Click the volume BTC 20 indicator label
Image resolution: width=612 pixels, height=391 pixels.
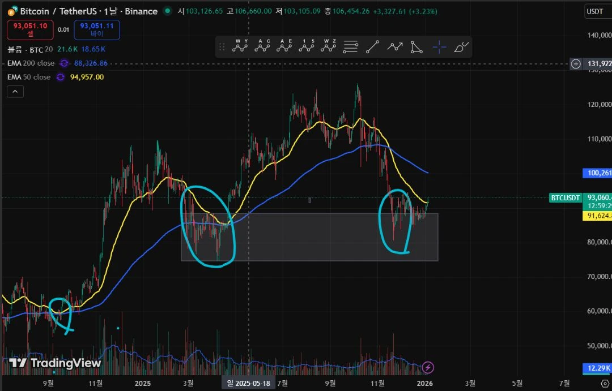pos(30,49)
